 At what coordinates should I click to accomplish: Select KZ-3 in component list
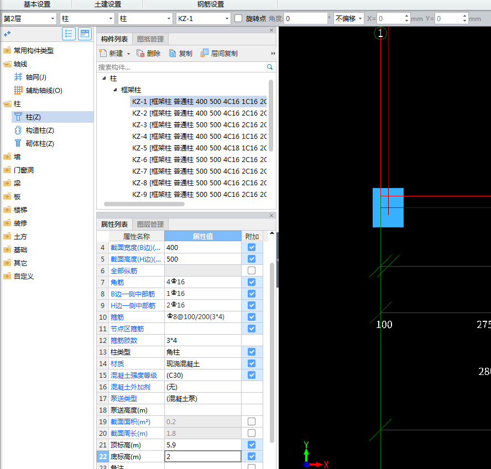tap(198, 124)
